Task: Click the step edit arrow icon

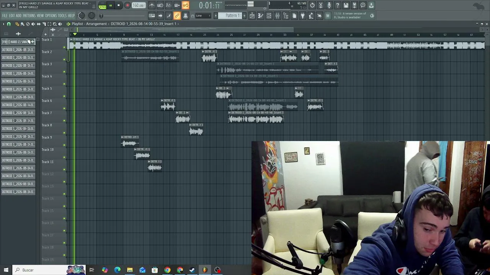Action: pos(160,16)
